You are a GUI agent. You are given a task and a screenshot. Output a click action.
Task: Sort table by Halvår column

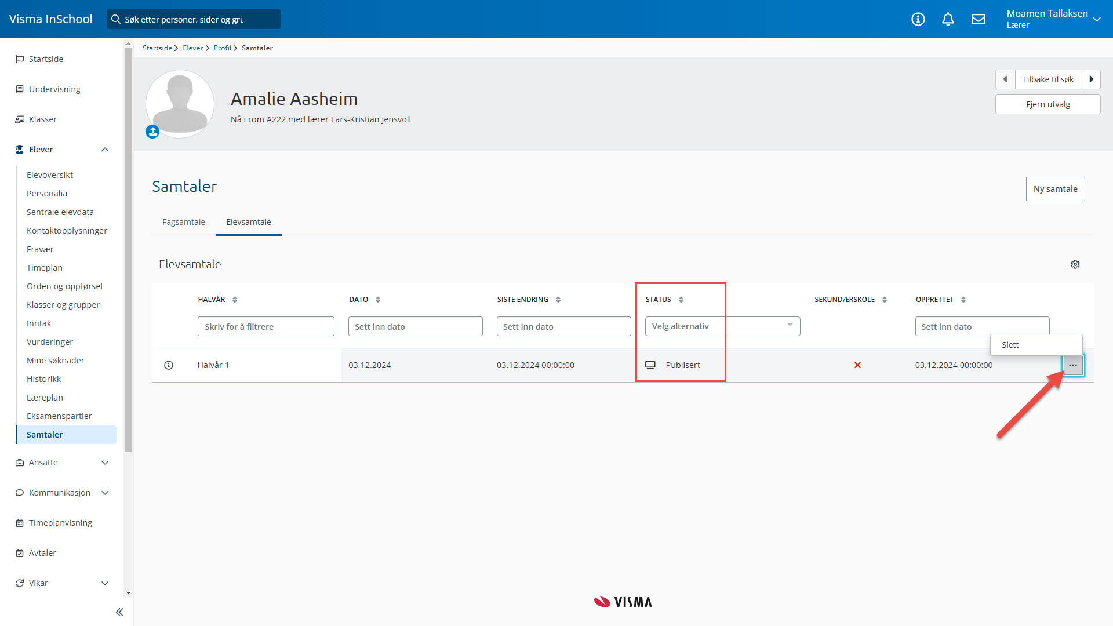235,300
